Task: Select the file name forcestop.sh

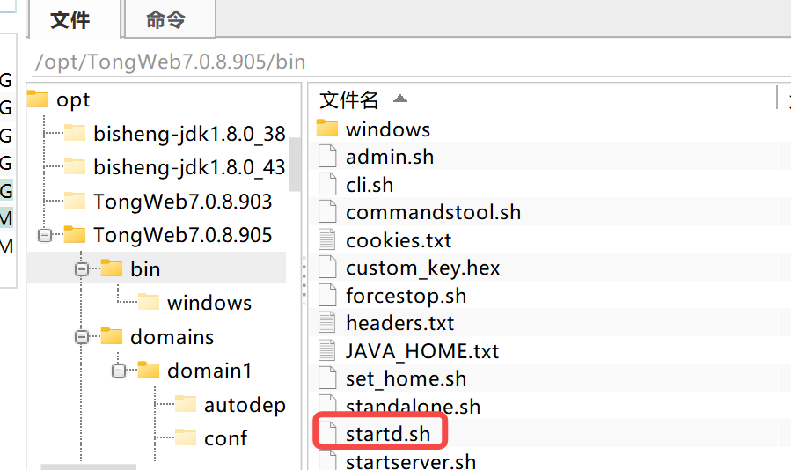Action: [x=406, y=296]
